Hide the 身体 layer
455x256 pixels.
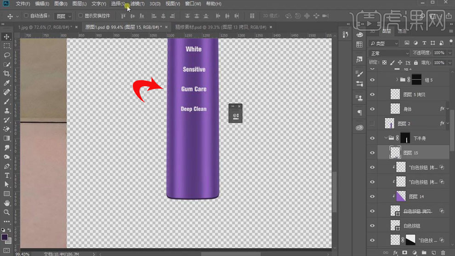click(x=372, y=109)
